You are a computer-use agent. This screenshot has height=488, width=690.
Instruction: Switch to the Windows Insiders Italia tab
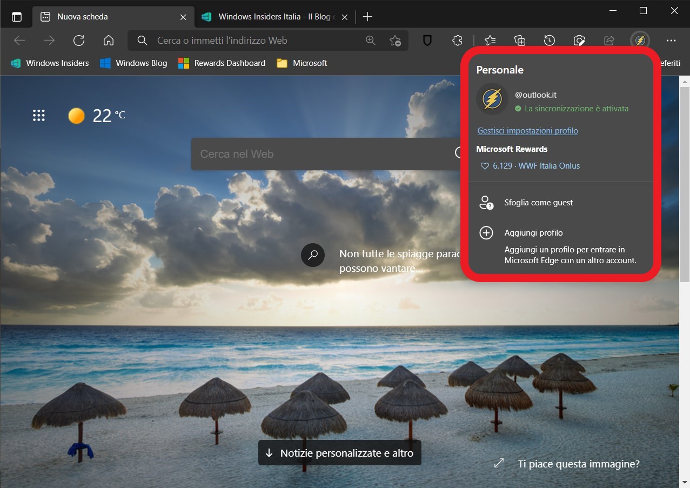274,17
